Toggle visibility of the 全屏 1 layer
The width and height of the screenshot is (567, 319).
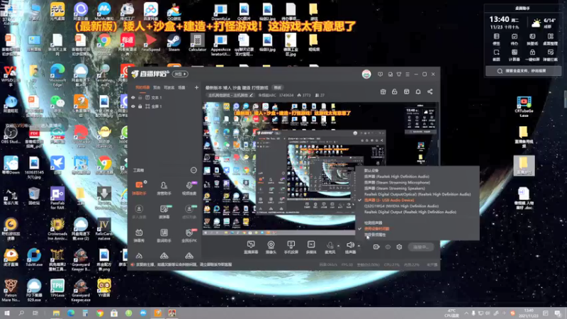pyautogui.click(x=133, y=106)
